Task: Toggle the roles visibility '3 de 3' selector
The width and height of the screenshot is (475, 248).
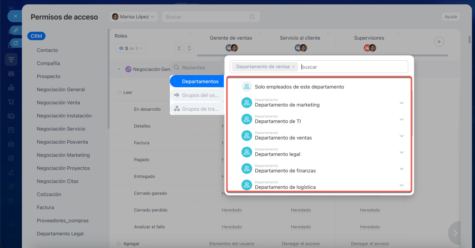Action: 131,48
